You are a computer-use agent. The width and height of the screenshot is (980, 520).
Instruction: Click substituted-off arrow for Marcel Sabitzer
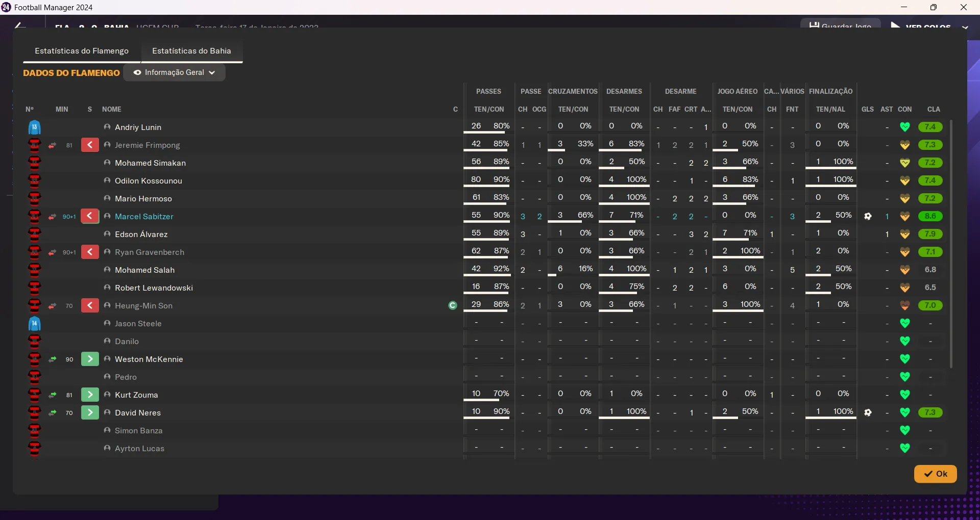[90, 217]
